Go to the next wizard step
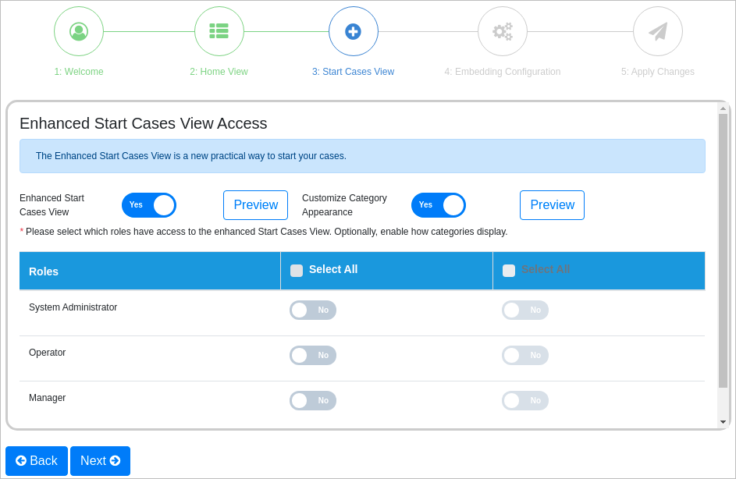Viewport: 736px width, 479px height. 100,461
